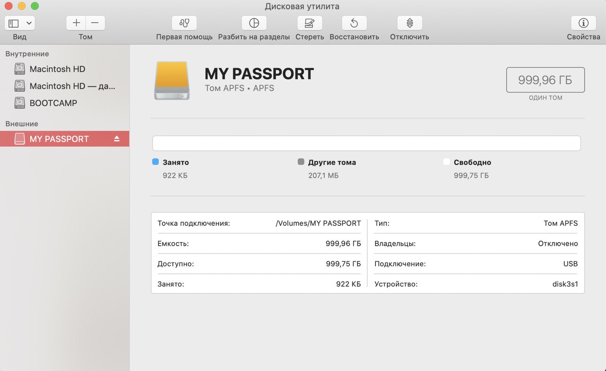
Task: Click the disk usage bar
Action: [x=366, y=143]
